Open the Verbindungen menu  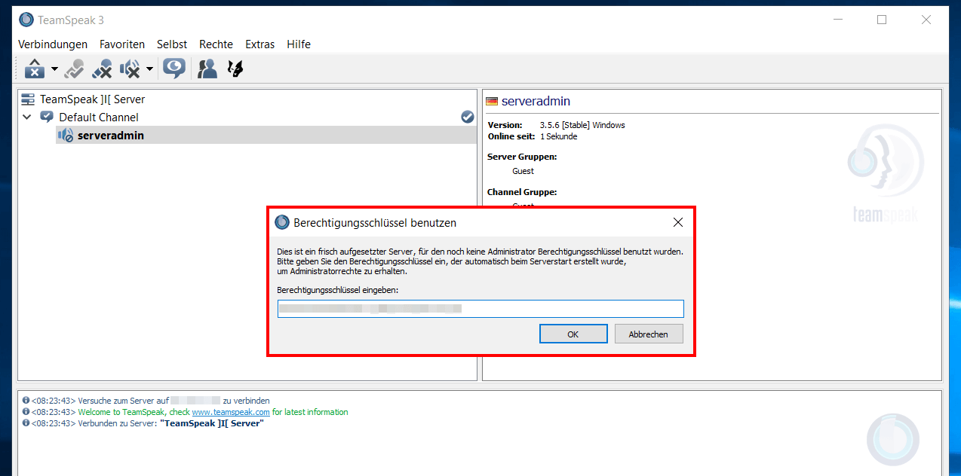point(53,44)
